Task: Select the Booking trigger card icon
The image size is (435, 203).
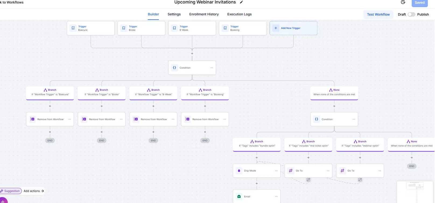Action: click(x=225, y=28)
